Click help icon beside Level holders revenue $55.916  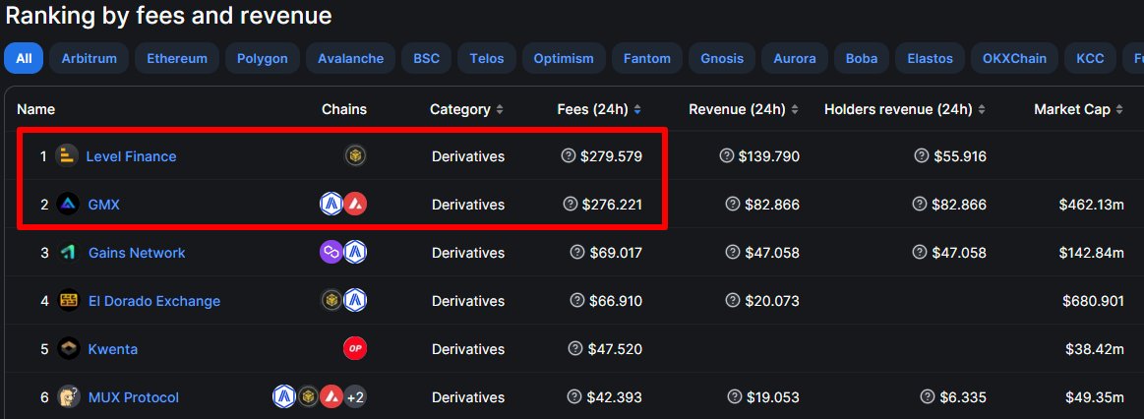[x=921, y=155]
